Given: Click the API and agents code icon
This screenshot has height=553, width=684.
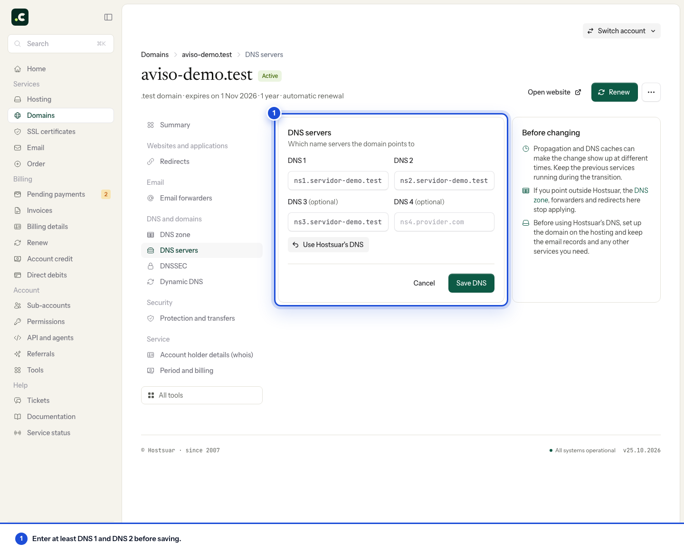Looking at the screenshot, I should pyautogui.click(x=18, y=338).
